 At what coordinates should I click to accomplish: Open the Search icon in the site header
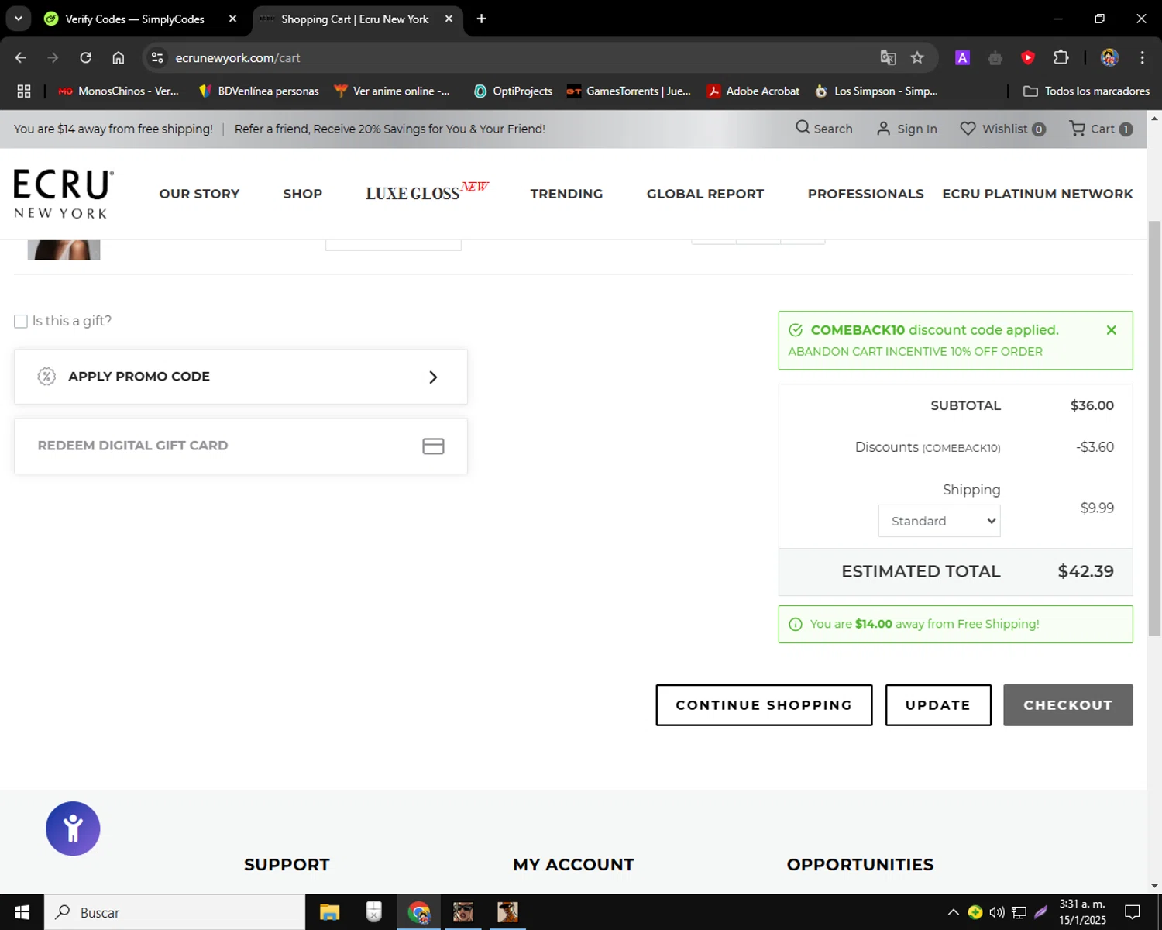(803, 128)
